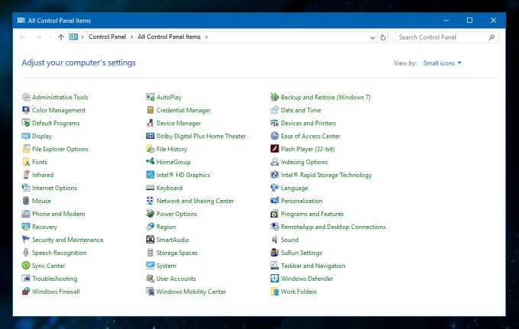Open the SuRun Settings icon
Viewport: 519px width, 329px height.
click(x=275, y=253)
